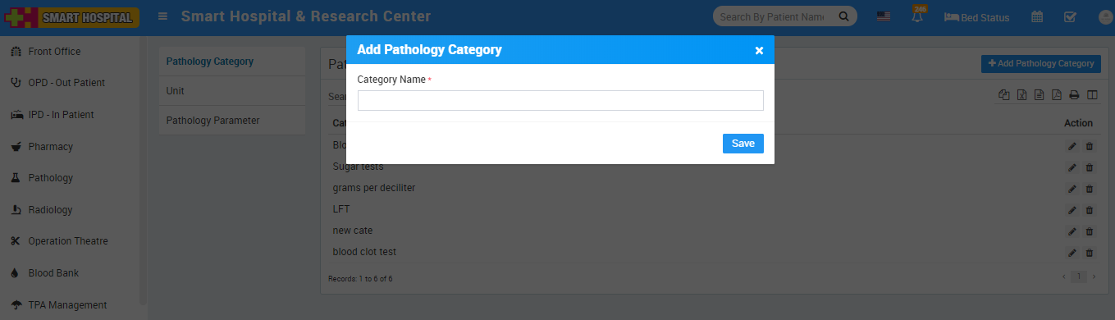Delete the new cate category row

[1090, 231]
